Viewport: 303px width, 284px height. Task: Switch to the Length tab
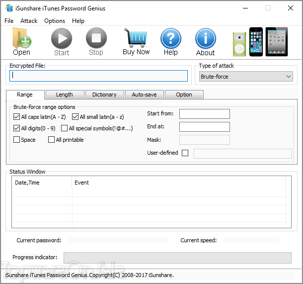tap(65, 95)
